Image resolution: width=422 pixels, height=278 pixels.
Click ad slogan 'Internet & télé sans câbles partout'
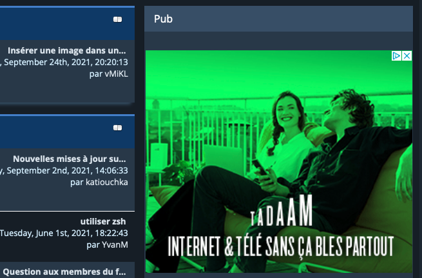281,246
